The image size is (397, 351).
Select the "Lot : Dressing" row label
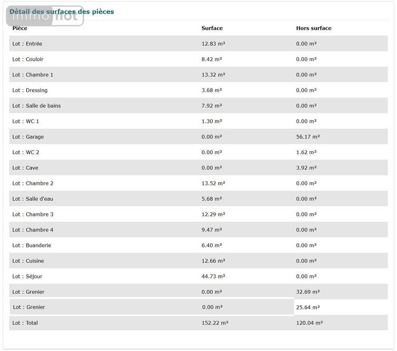coord(30,90)
